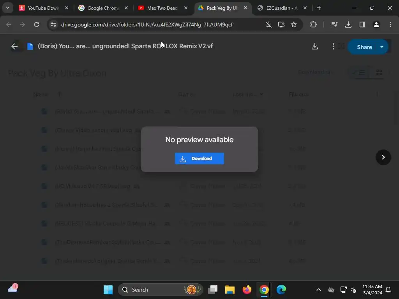Click the blue Download button in preview dialog

pyautogui.click(x=199, y=158)
